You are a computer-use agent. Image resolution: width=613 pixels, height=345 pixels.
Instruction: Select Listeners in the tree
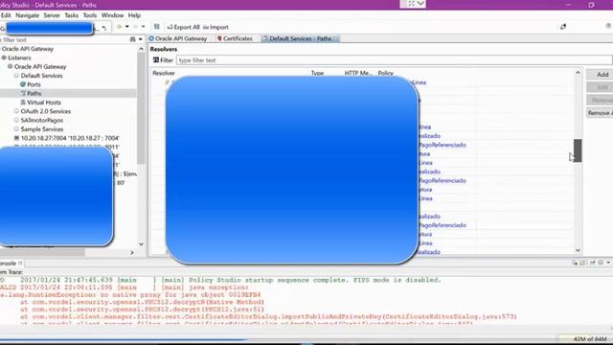coord(19,57)
